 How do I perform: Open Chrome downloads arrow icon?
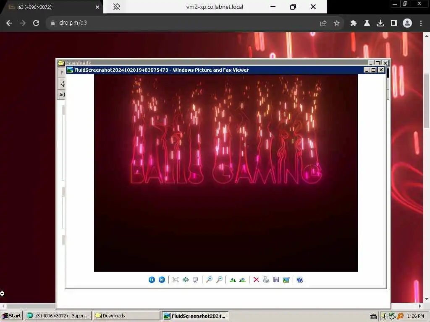pyautogui.click(x=380, y=23)
